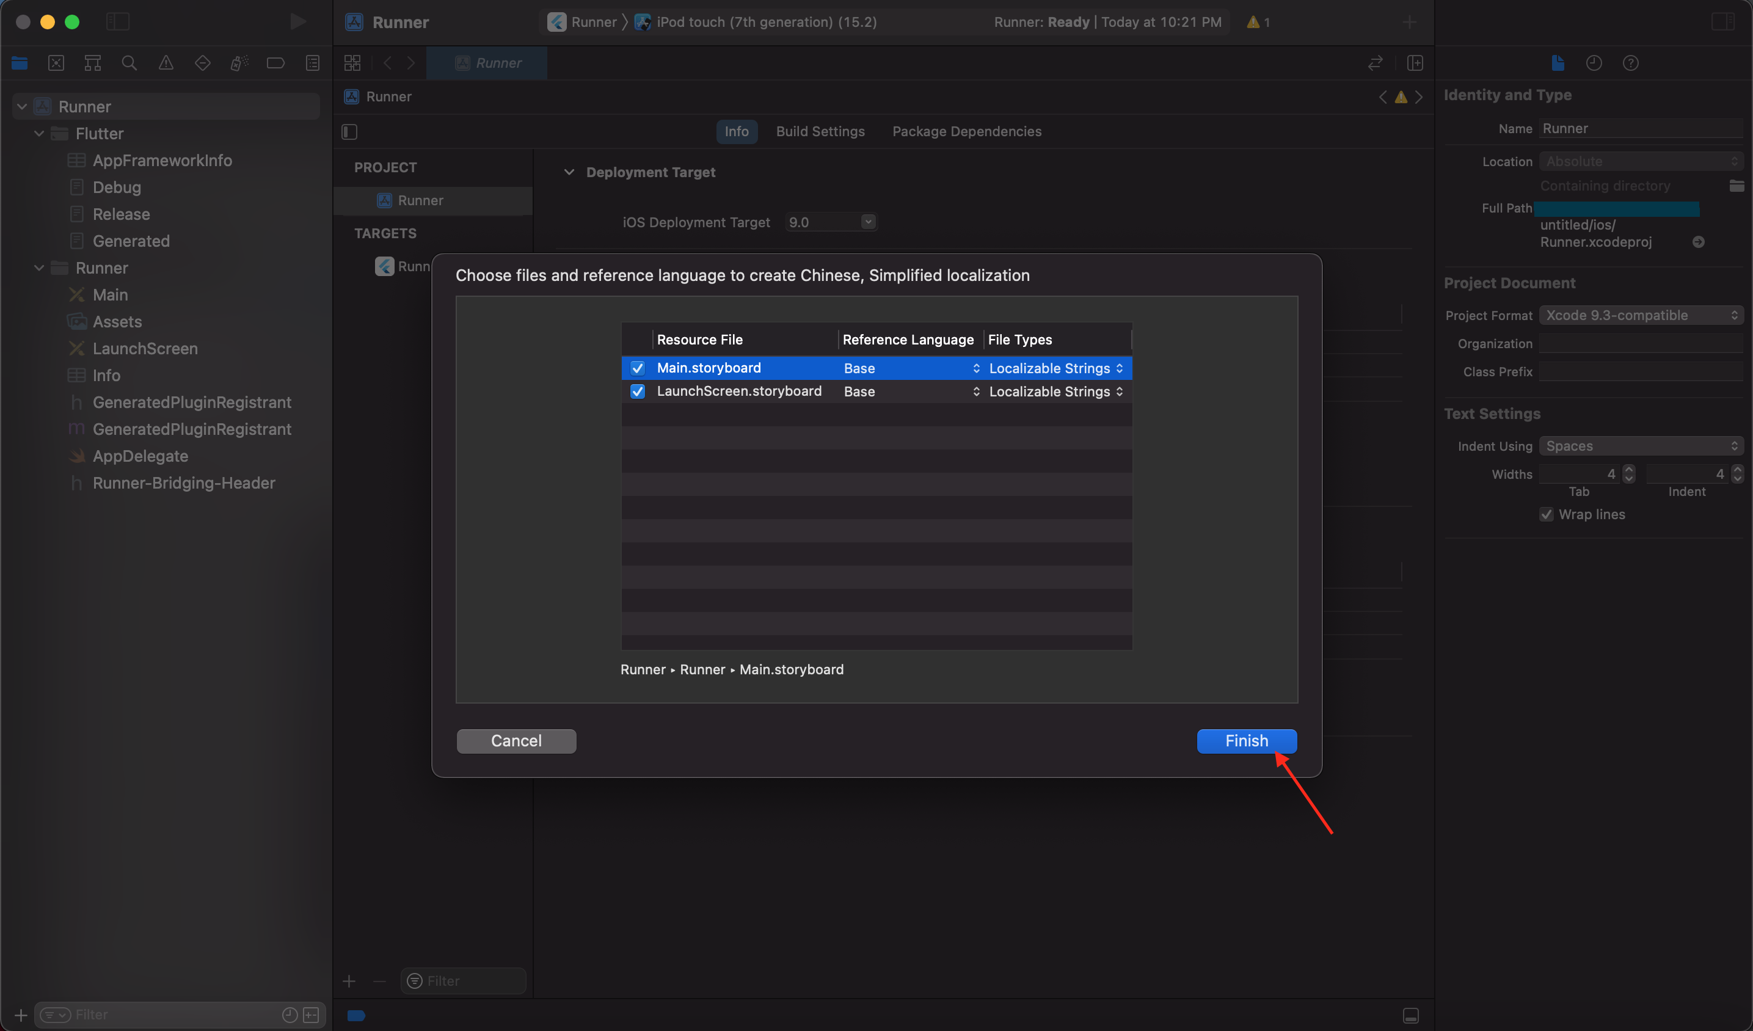Open the related items grid icon
This screenshot has height=1031, width=1753.
pos(352,64)
